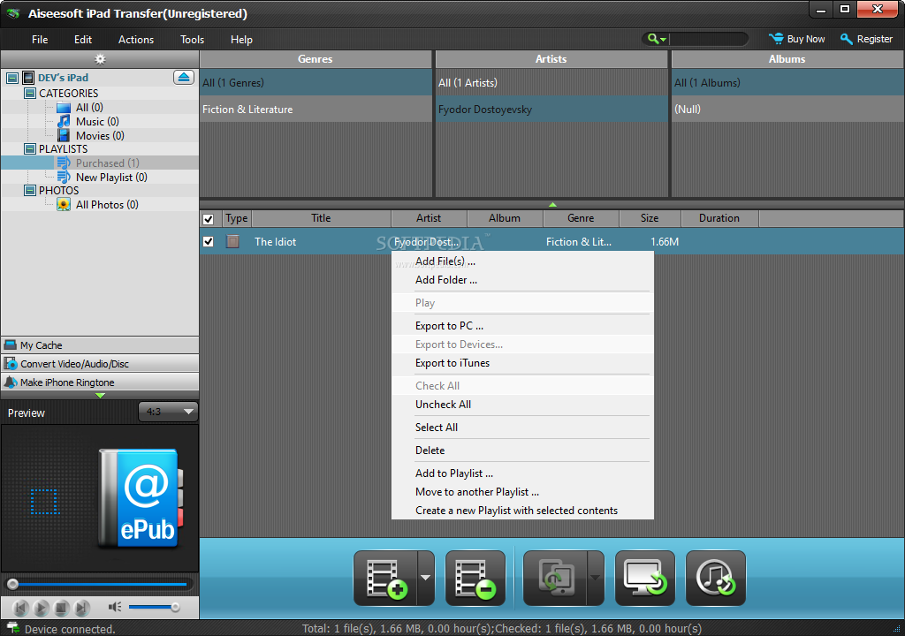The width and height of the screenshot is (905, 636).
Task: Collapse the PHOTOS tree node
Action: pyautogui.click(x=30, y=190)
